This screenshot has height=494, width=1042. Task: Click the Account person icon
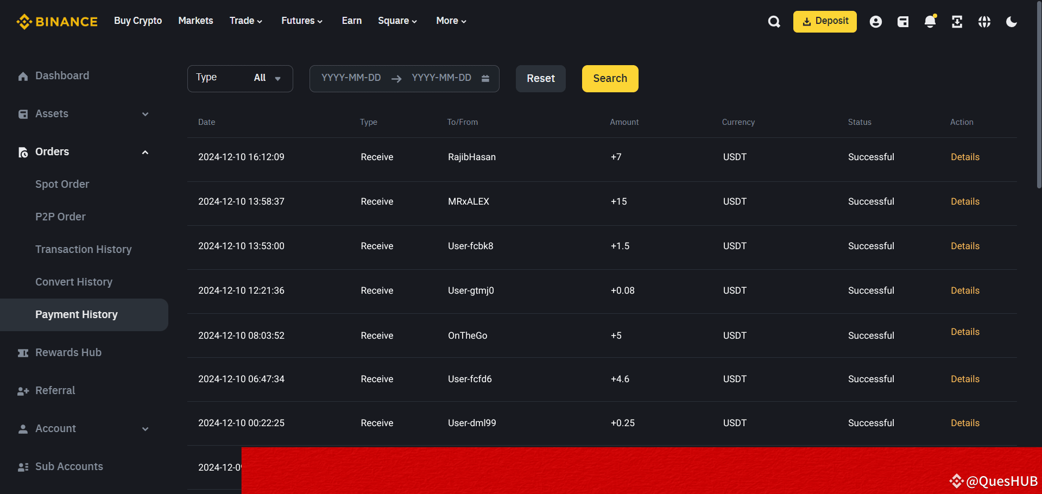(23, 429)
